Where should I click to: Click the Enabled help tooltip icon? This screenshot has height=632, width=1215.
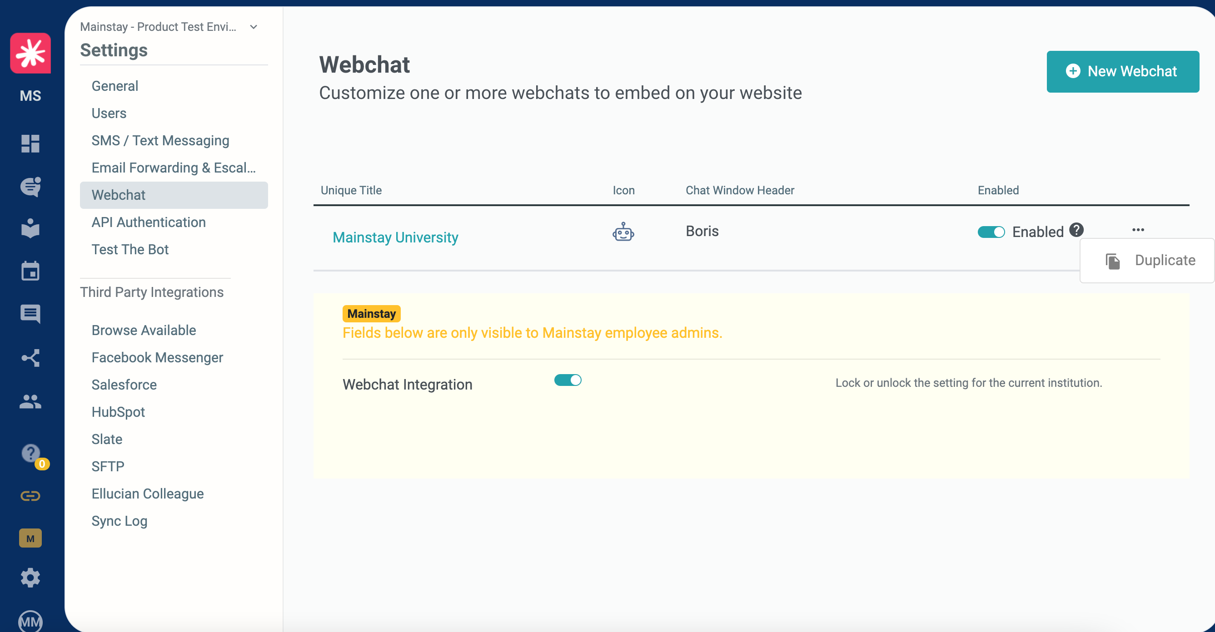coord(1076,230)
